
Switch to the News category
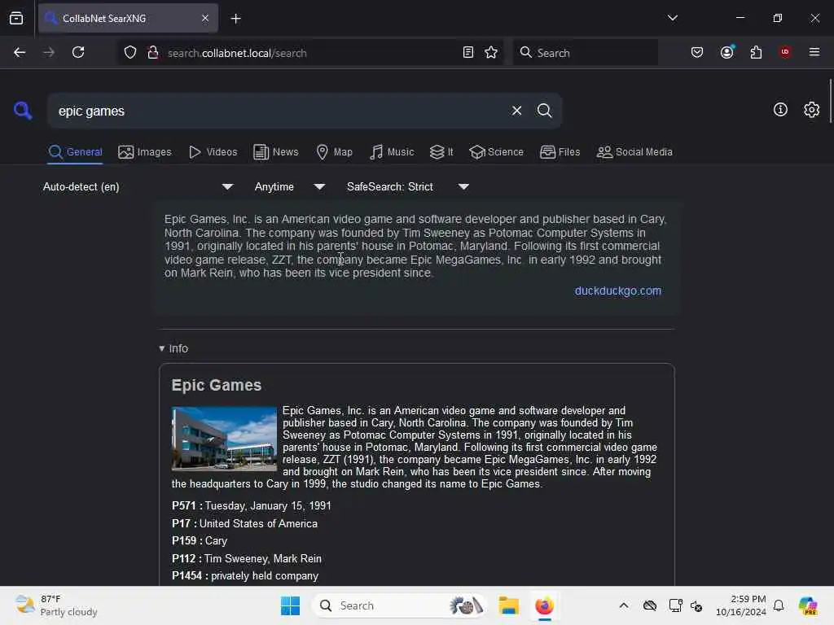click(x=276, y=152)
